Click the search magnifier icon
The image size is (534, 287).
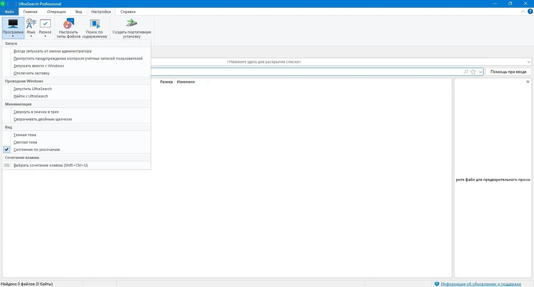point(466,72)
